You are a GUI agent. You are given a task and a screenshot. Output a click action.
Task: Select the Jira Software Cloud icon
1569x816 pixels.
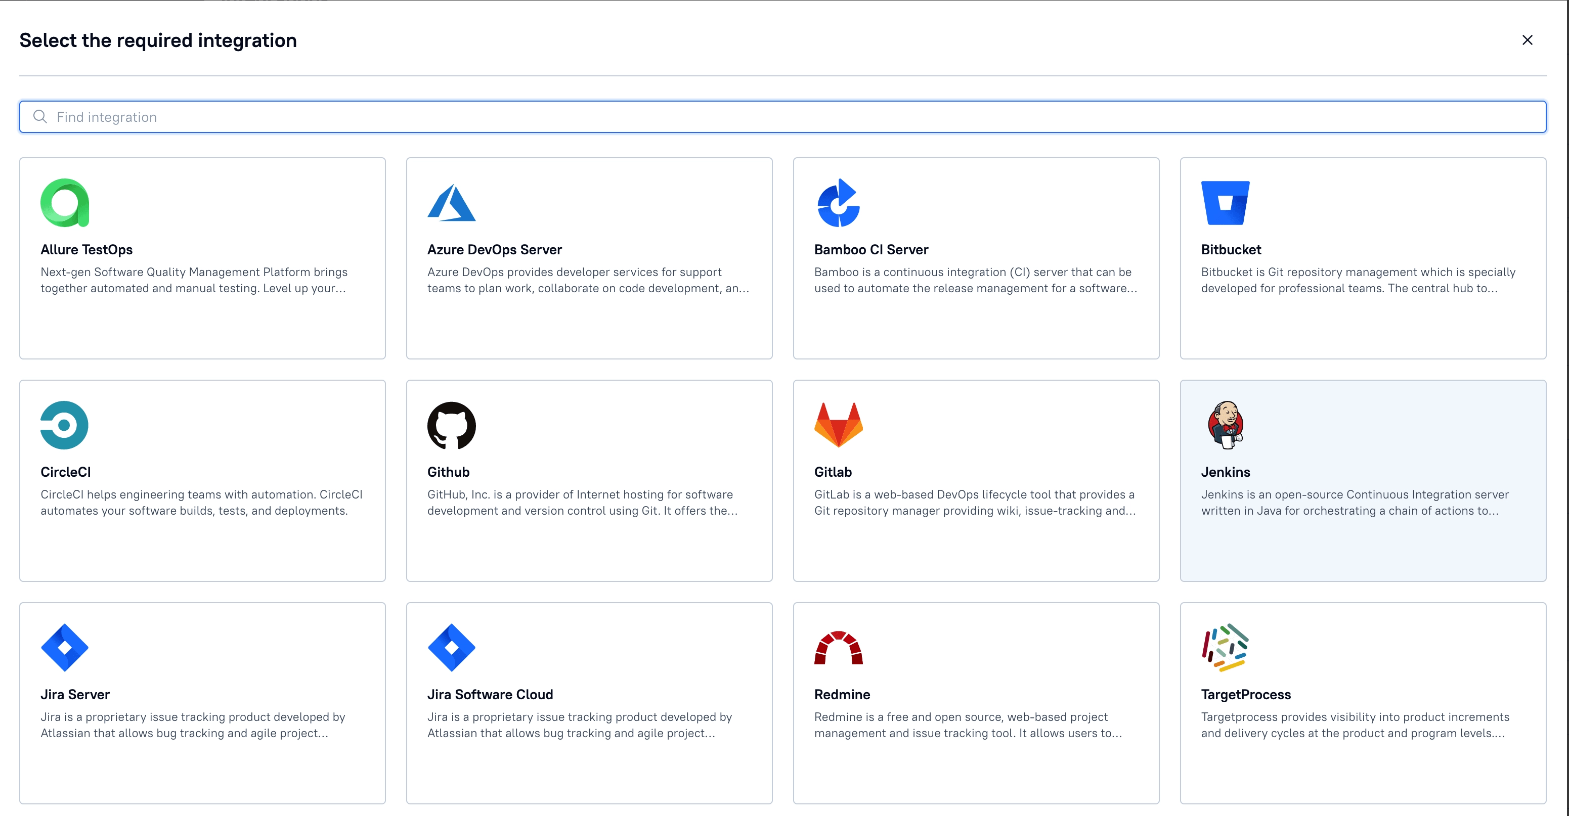[x=451, y=647]
